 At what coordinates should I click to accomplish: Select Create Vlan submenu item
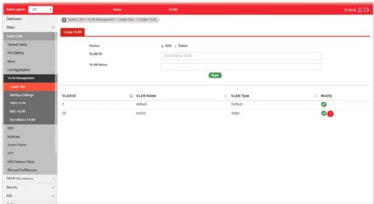[x=30, y=87]
